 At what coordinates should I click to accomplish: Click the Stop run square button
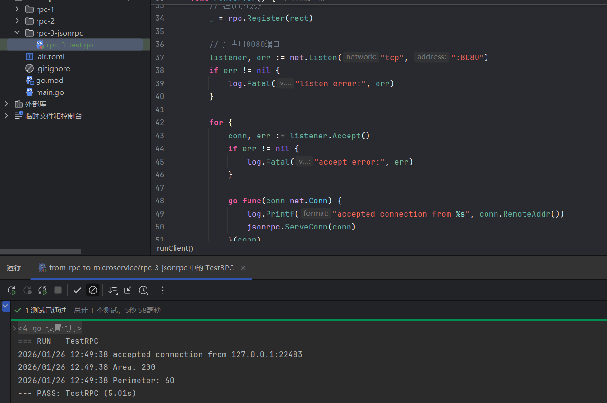tap(58, 290)
